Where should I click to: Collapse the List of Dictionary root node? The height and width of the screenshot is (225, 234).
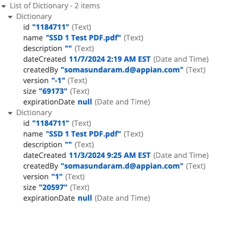coord(4,7)
